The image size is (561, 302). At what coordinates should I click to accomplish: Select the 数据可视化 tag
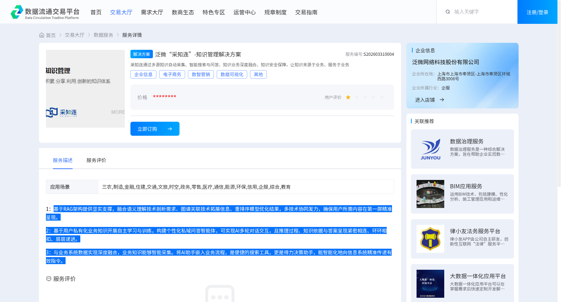[x=232, y=74]
